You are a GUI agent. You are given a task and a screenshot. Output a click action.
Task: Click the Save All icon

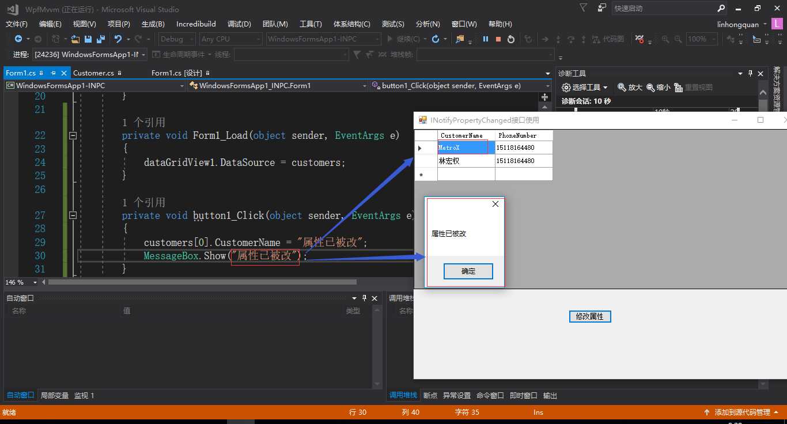101,39
